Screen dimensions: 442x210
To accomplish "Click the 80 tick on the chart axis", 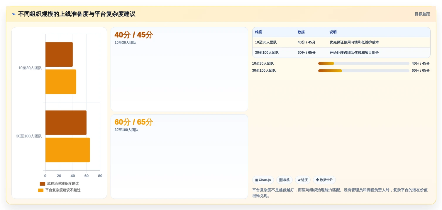I will [x=100, y=176].
